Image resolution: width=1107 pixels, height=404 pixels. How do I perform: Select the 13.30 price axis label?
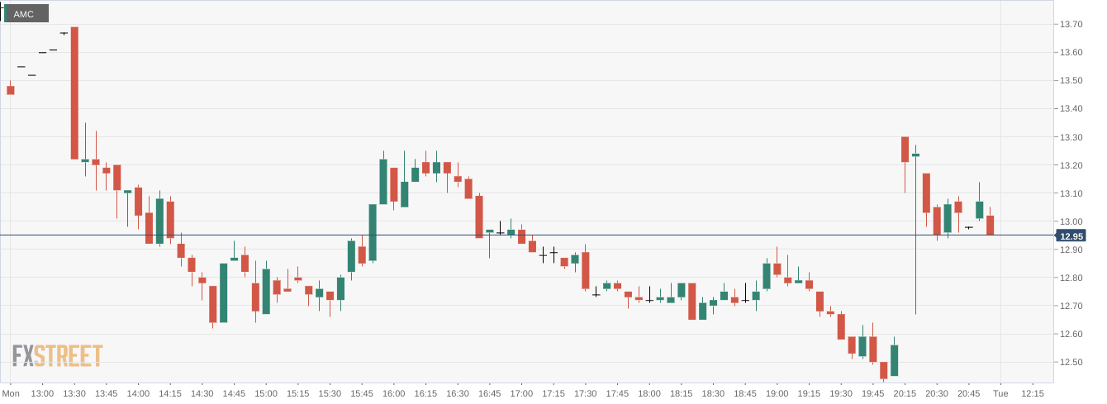click(x=1071, y=137)
